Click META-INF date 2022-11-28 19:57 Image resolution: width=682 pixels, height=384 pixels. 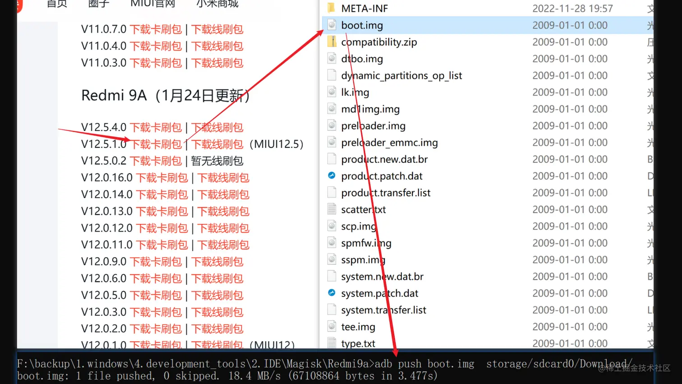(572, 8)
